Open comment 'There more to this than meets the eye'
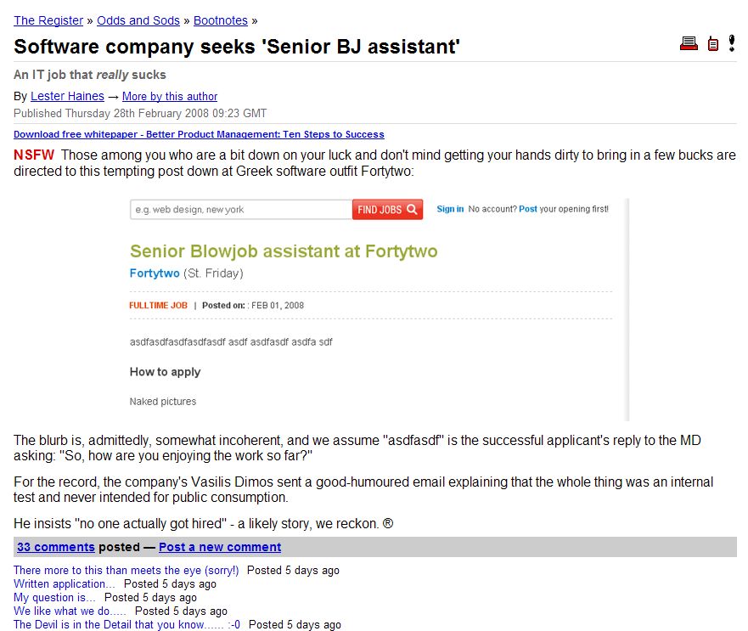 click(126, 571)
